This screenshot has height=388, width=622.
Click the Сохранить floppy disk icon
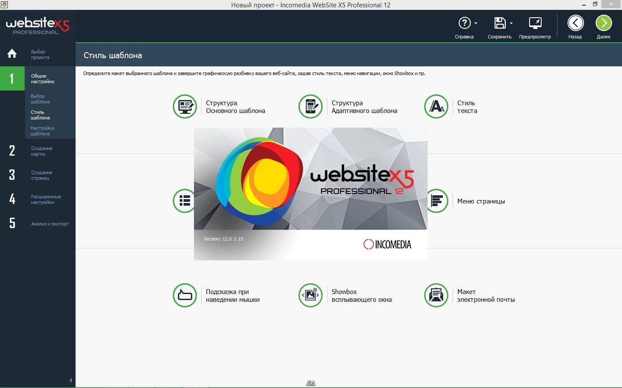(500, 23)
